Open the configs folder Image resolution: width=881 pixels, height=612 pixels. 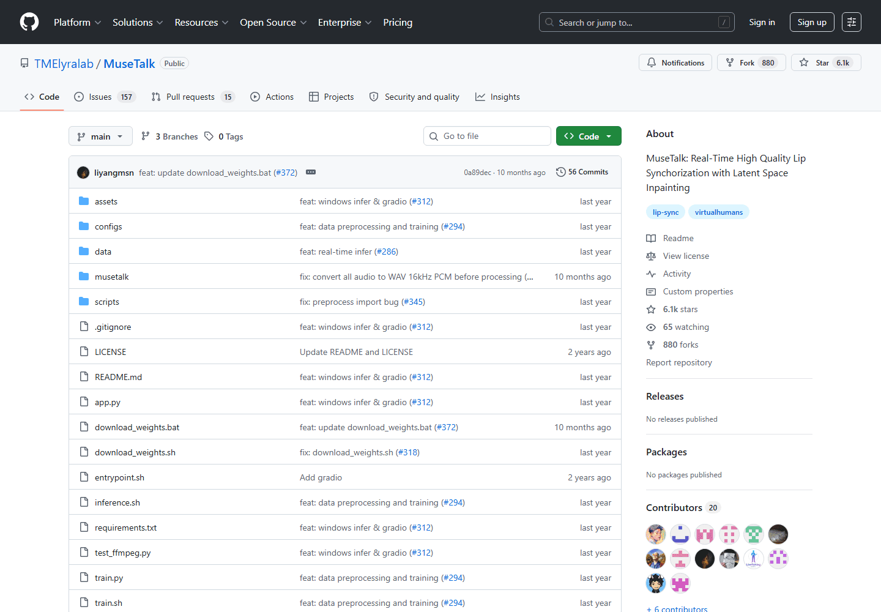pyautogui.click(x=108, y=226)
